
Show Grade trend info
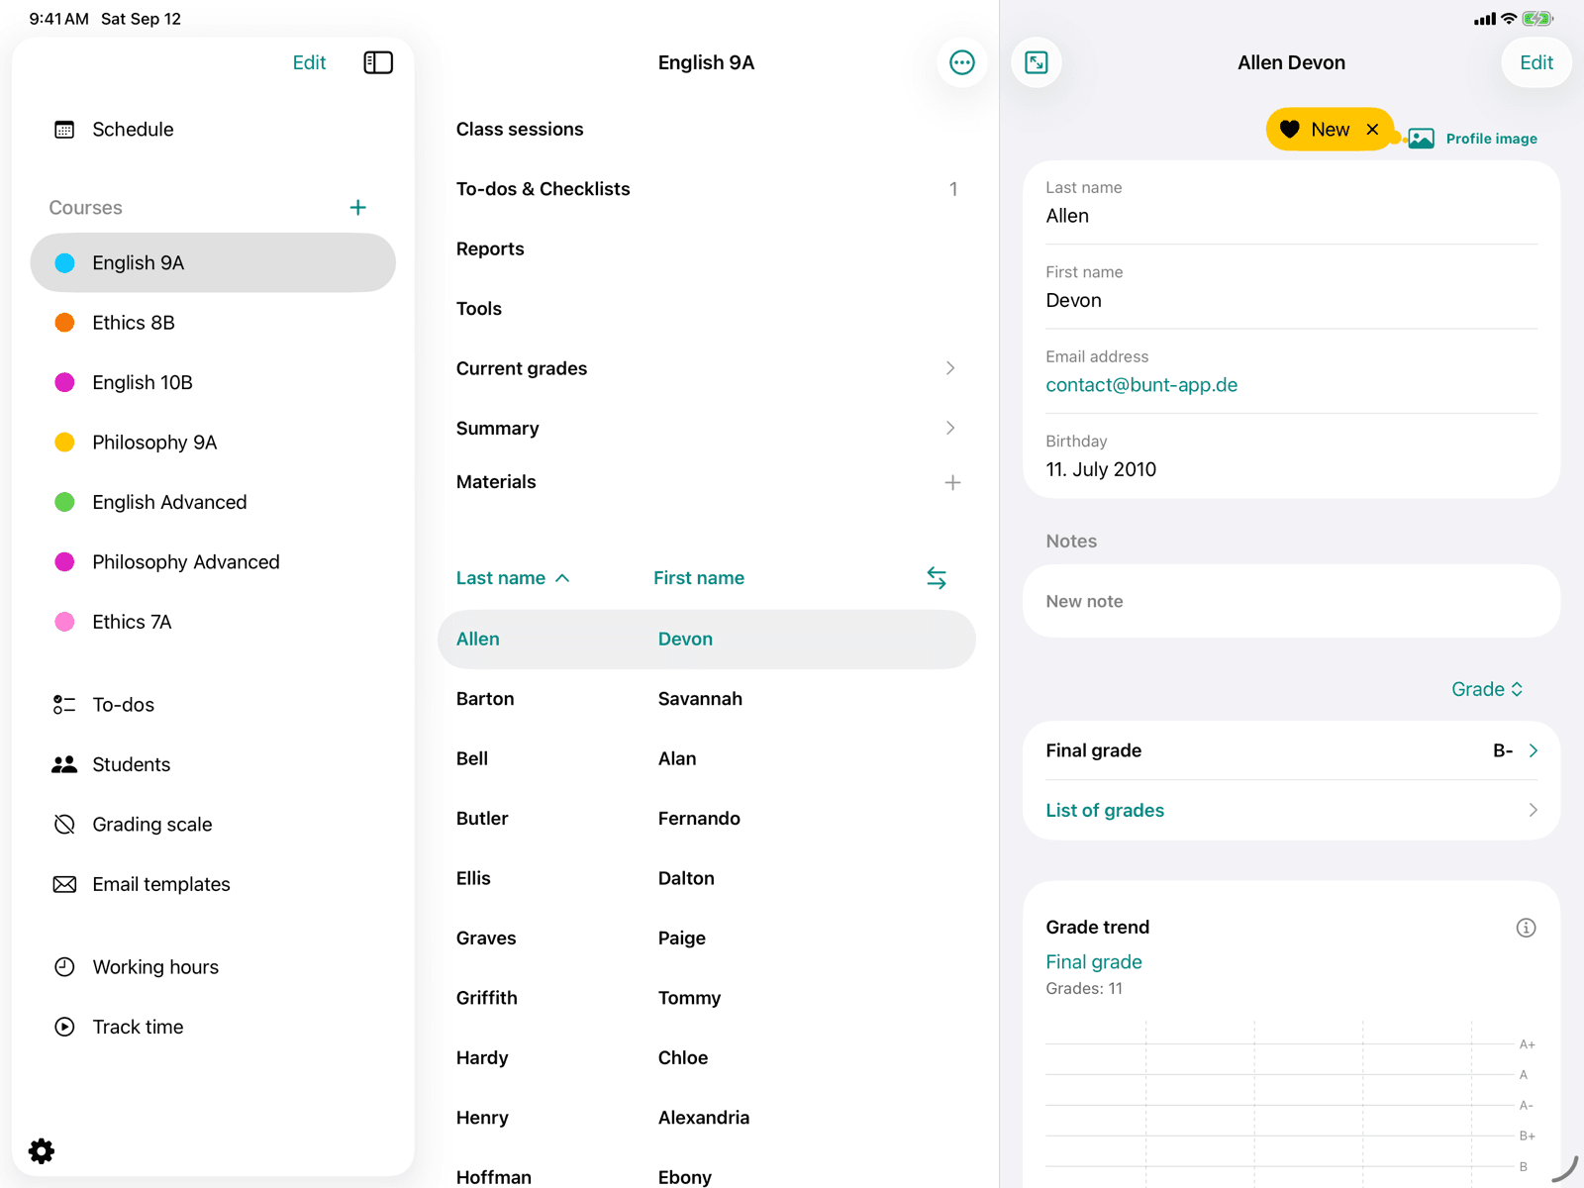(1526, 928)
